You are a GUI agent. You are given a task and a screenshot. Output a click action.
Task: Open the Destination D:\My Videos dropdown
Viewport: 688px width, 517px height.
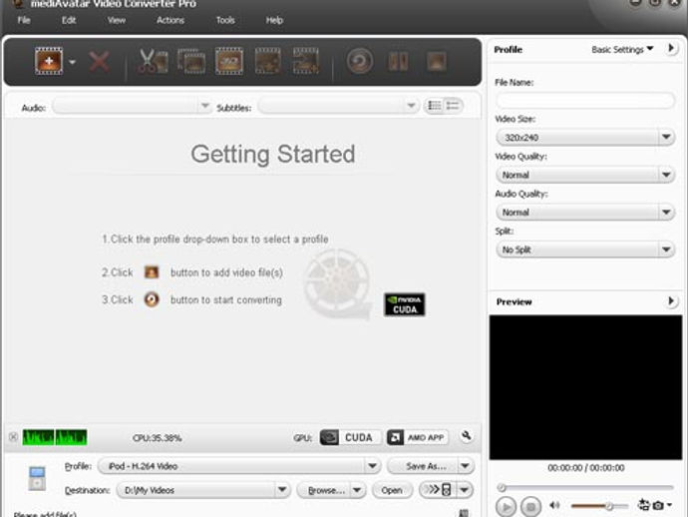click(x=203, y=490)
